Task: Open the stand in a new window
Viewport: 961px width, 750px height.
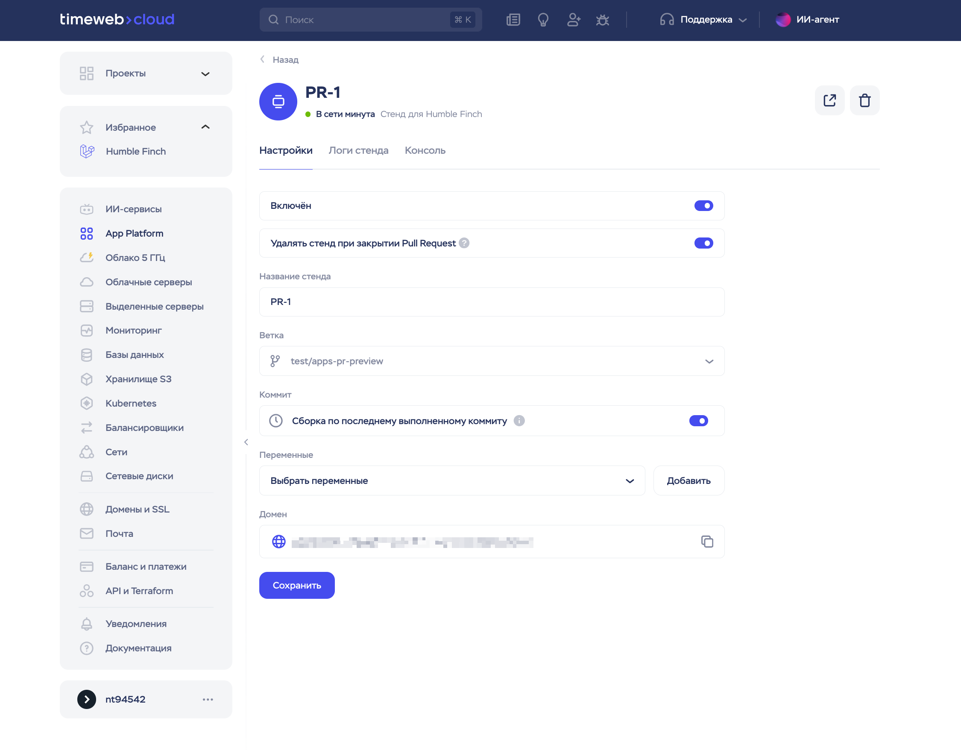Action: click(829, 100)
